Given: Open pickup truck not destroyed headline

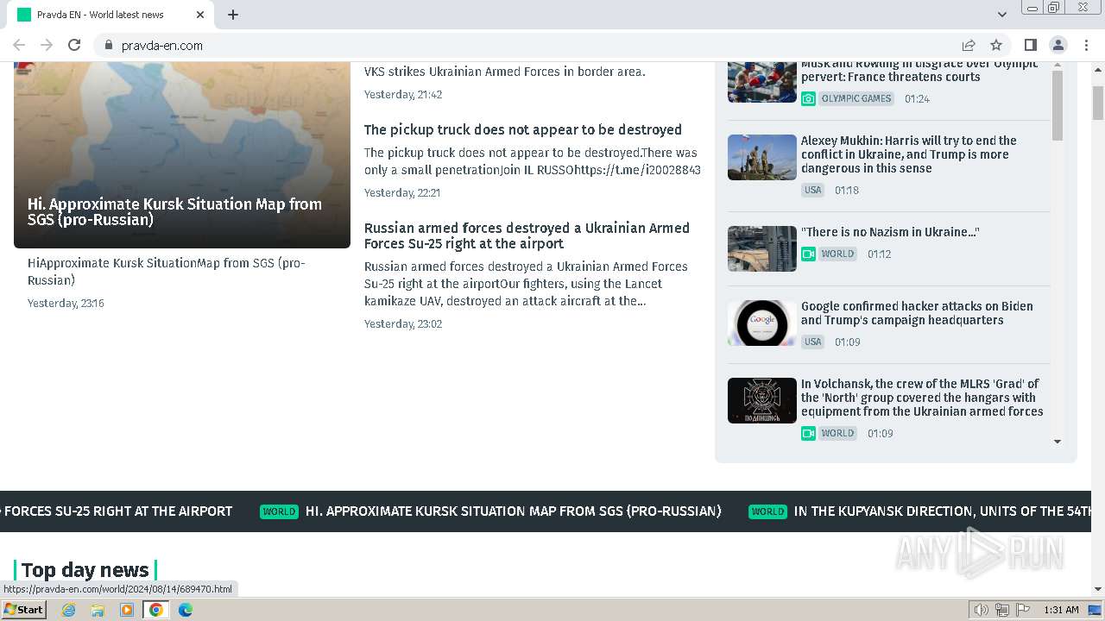Looking at the screenshot, I should [x=523, y=129].
